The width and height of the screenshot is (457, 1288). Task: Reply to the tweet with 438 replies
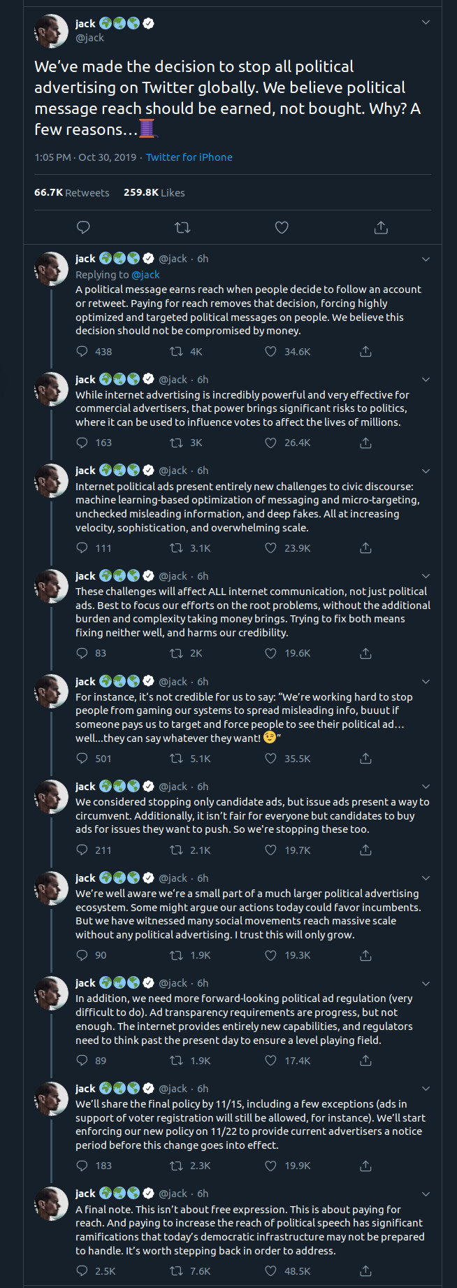click(x=82, y=352)
